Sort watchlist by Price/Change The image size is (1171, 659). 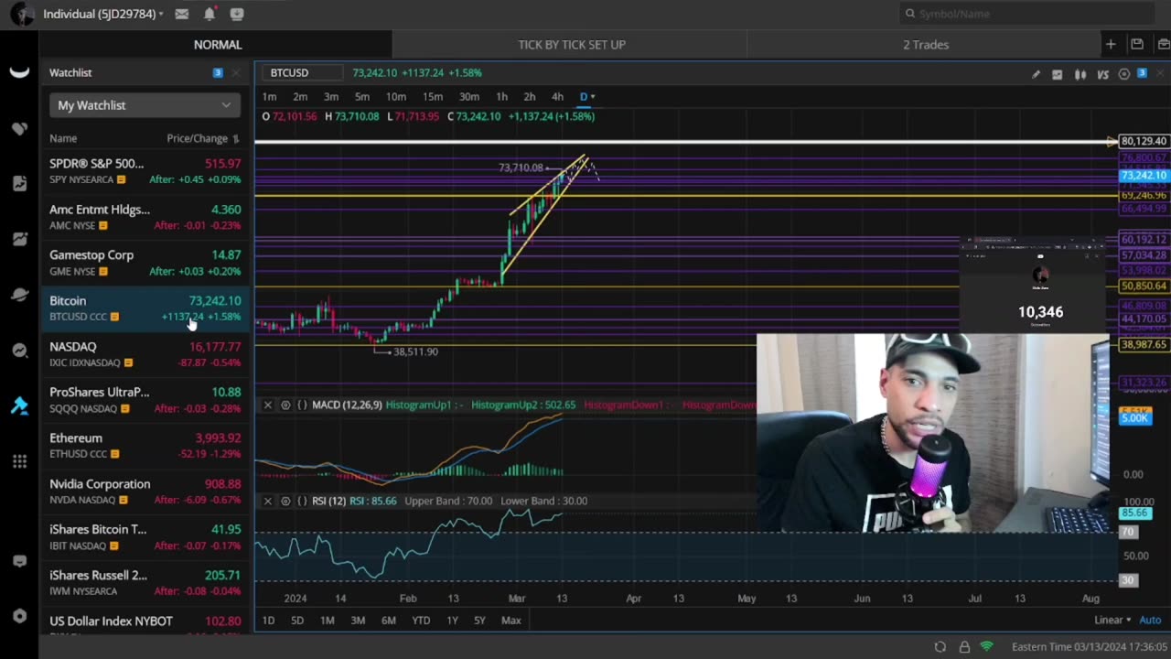pyautogui.click(x=203, y=138)
